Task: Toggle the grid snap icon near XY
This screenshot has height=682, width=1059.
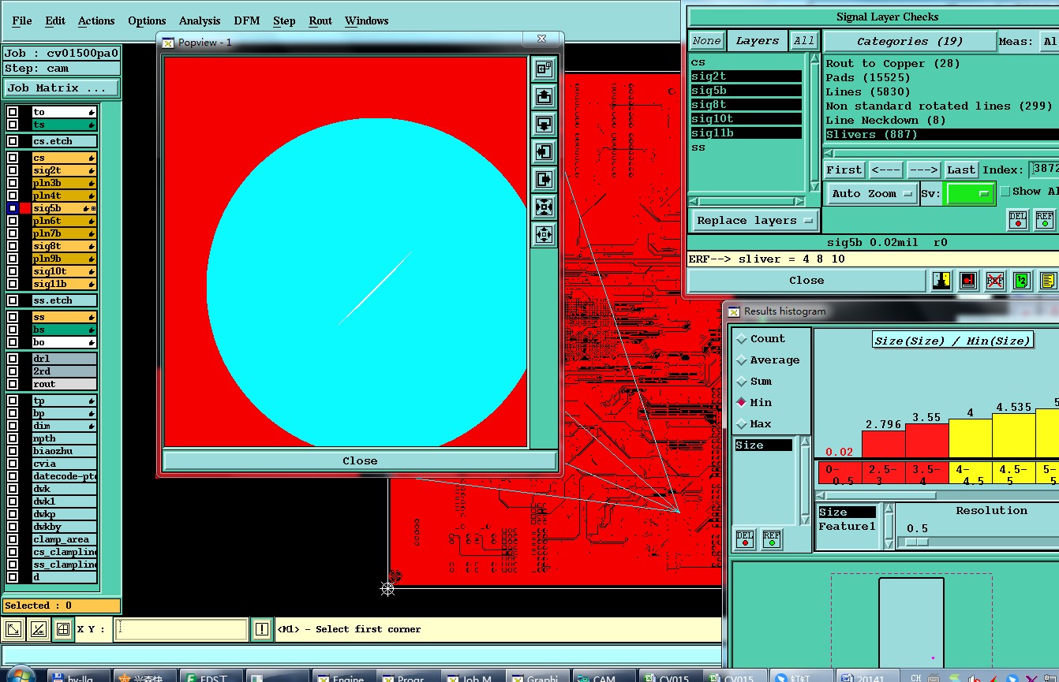Action: click(x=63, y=629)
